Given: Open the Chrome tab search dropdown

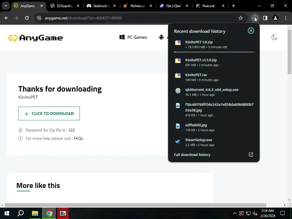Looking at the screenshot, I should point(6,6).
